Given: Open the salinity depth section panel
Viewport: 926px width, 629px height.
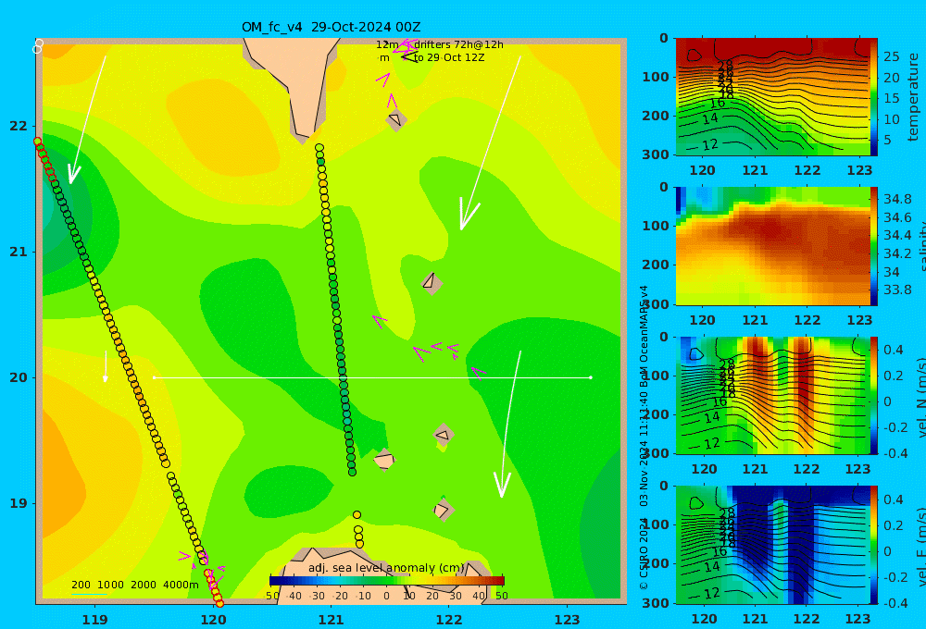Looking at the screenshot, I should (x=772, y=246).
